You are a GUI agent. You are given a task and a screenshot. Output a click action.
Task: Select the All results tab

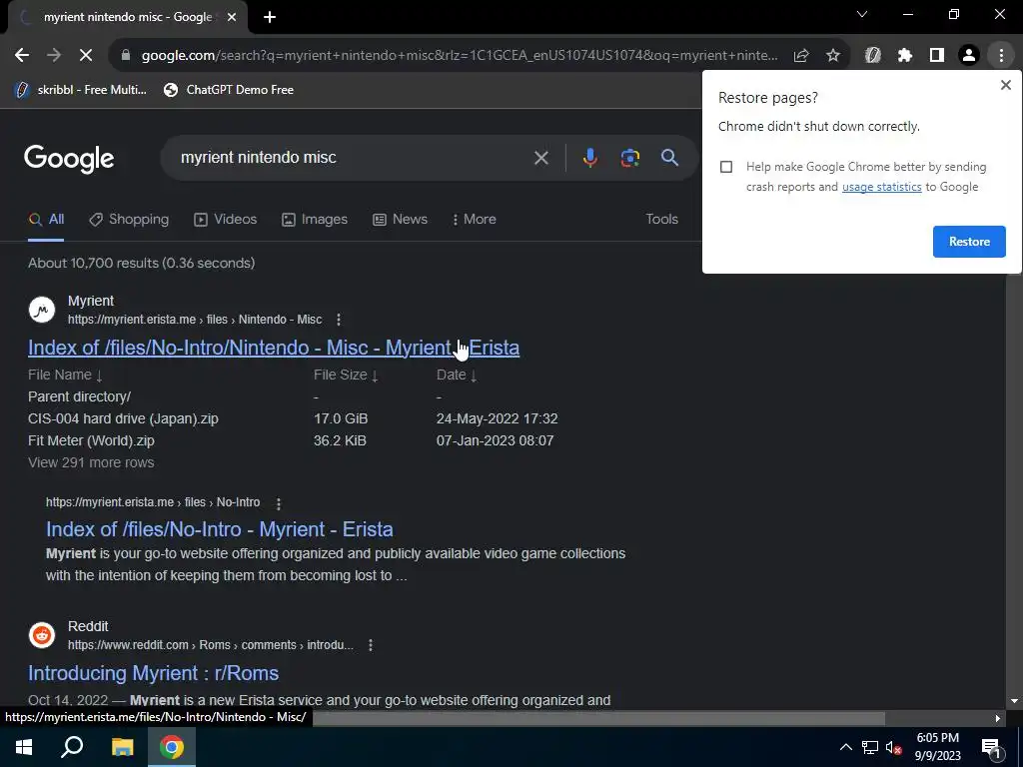[x=46, y=219]
